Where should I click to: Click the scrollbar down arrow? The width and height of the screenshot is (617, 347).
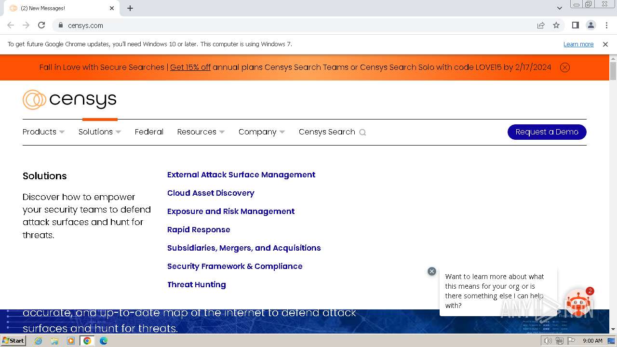[613, 330]
